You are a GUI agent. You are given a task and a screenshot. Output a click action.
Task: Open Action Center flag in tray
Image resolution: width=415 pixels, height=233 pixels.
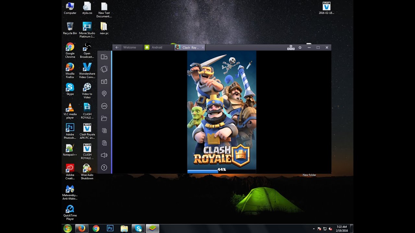coord(319,229)
